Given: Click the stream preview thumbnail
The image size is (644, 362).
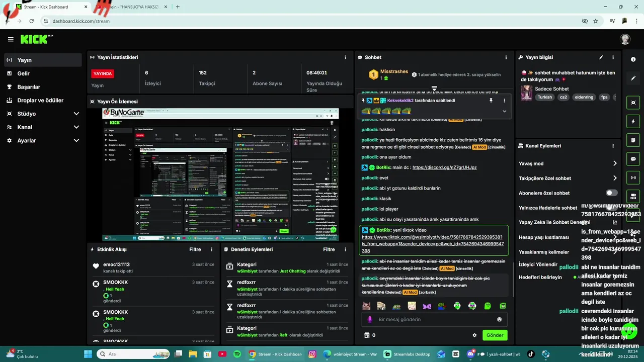Looking at the screenshot, I should [220, 174].
